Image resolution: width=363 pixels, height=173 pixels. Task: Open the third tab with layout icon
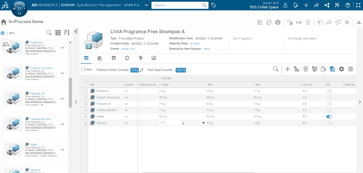click(x=114, y=58)
